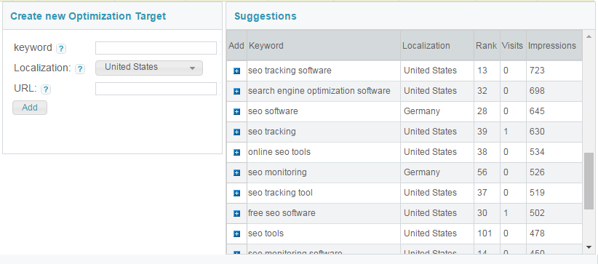This screenshot has width=598, height=264.
Task: Click Impressions value 519
Action: click(537, 193)
